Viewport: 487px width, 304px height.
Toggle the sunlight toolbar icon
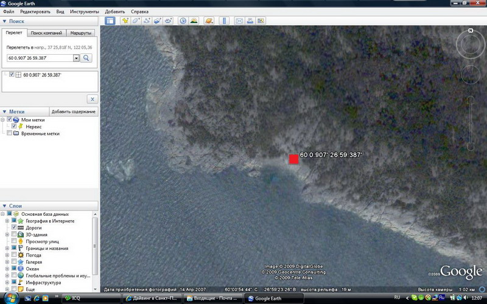tap(194, 21)
